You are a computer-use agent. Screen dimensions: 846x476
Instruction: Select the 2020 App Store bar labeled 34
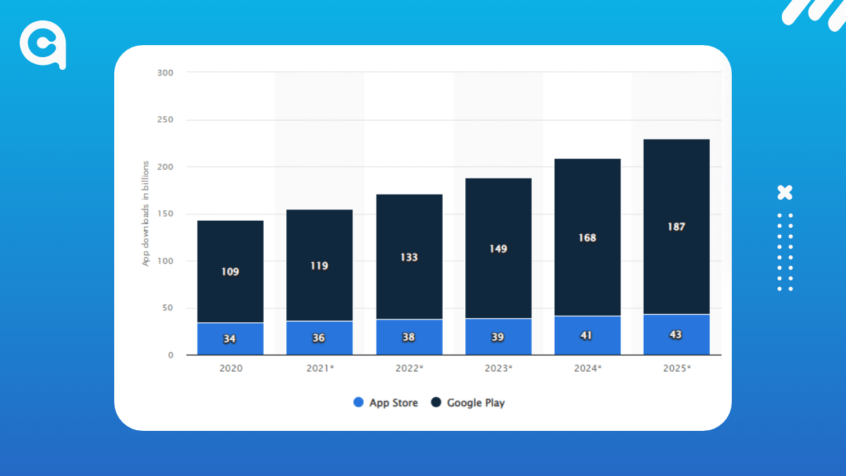tap(231, 339)
